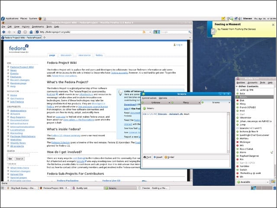The image size is (277, 208).
Task: Close the Unknow conversation tab
Action: [169, 103]
